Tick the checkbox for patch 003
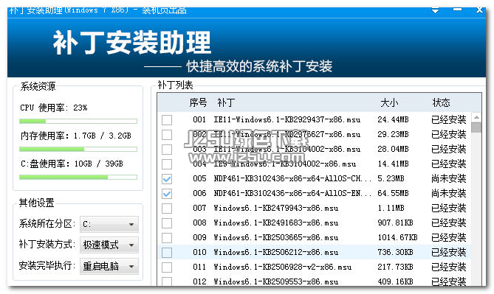This screenshot has height=294, width=494. (x=167, y=150)
